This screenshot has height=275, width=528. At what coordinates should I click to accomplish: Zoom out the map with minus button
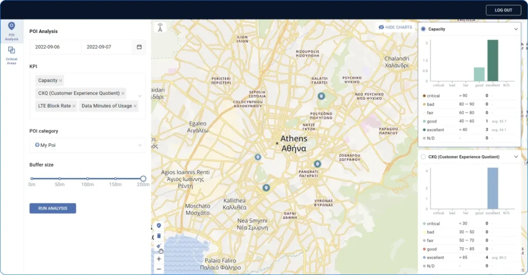tap(159, 269)
